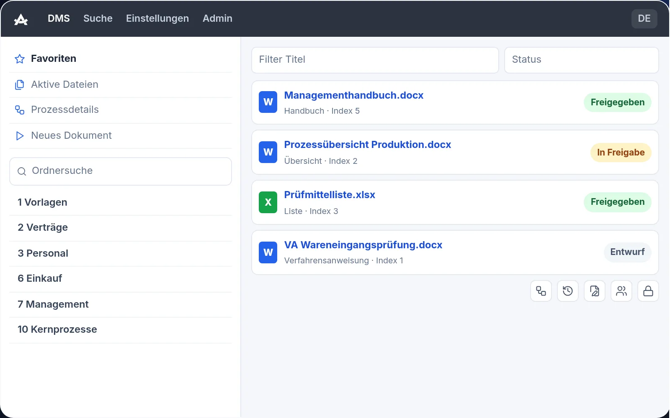Open Managementhandbuch.docx link
The height and width of the screenshot is (418, 670).
[354, 95]
